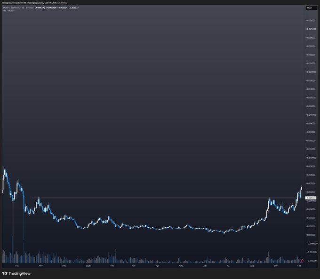Click the Vol indicator legend label

8,10
